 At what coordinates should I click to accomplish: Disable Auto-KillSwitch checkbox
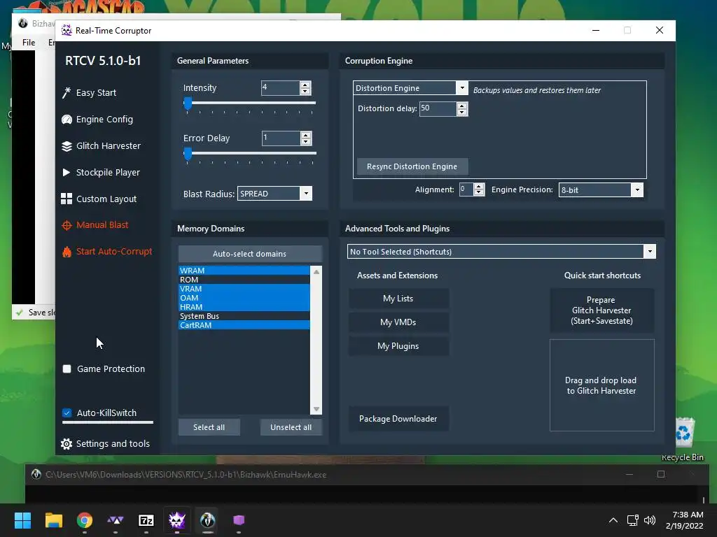coord(67,413)
